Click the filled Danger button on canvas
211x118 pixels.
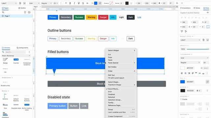[x=103, y=17]
